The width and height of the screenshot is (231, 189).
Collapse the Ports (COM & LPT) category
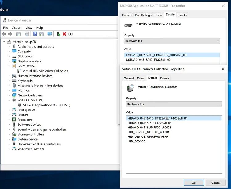click(x=9, y=100)
